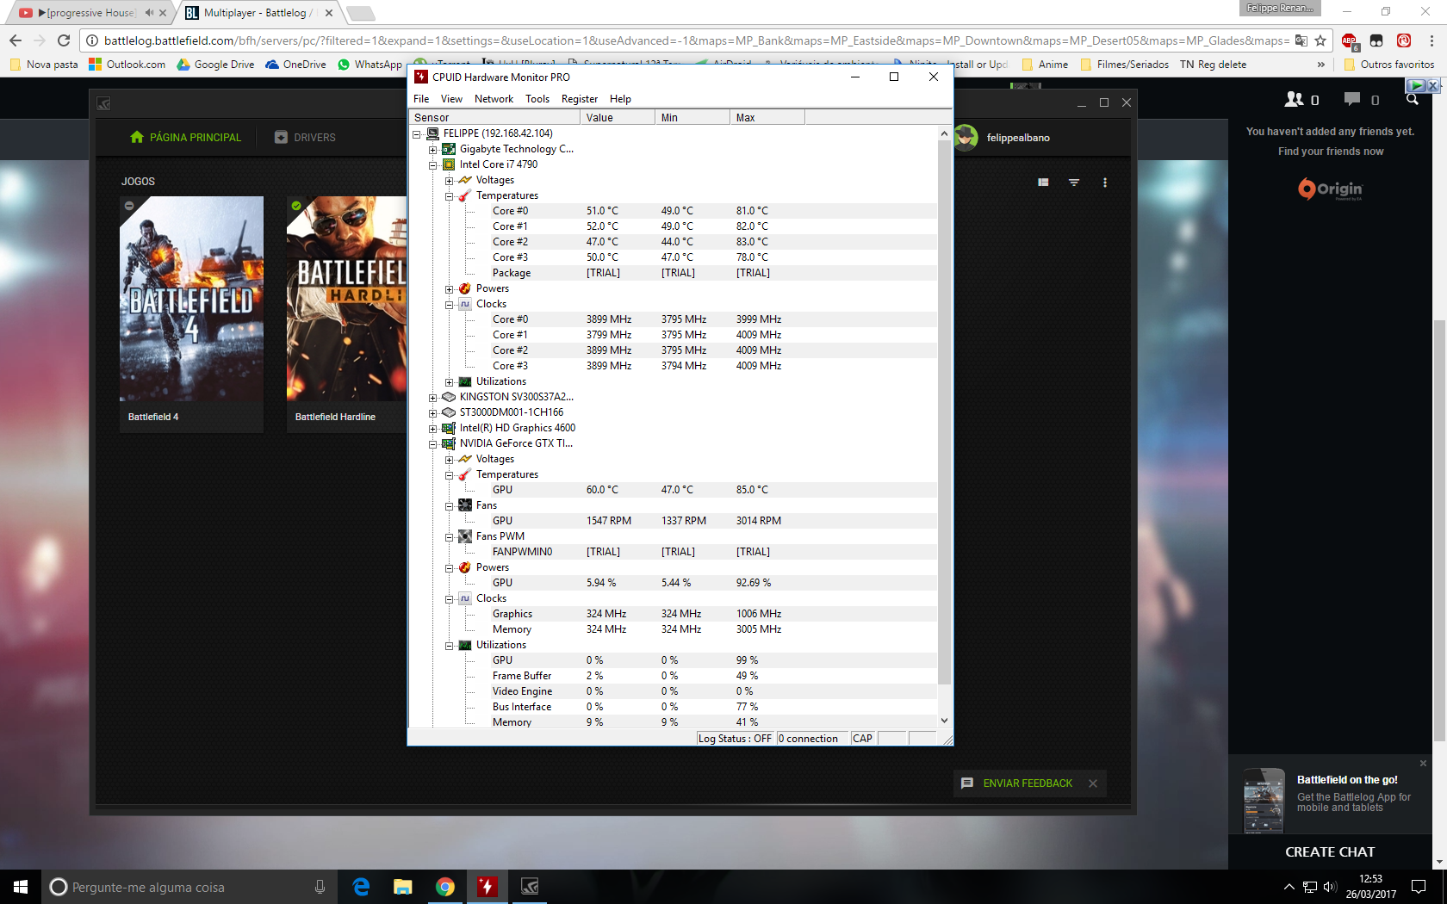Select the GPU Utilizations icon
Viewport: 1447px width, 904px height.
click(465, 645)
